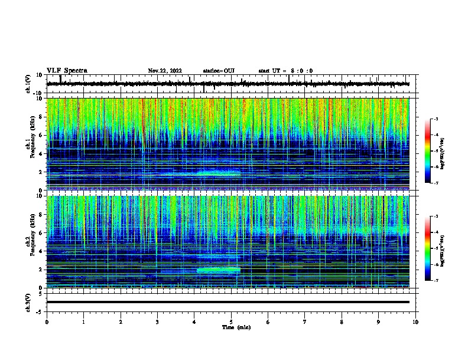Image resolution: width=468 pixels, height=361 pixels.
Task: Click time axis tick label "10"
Action: (x=415, y=322)
